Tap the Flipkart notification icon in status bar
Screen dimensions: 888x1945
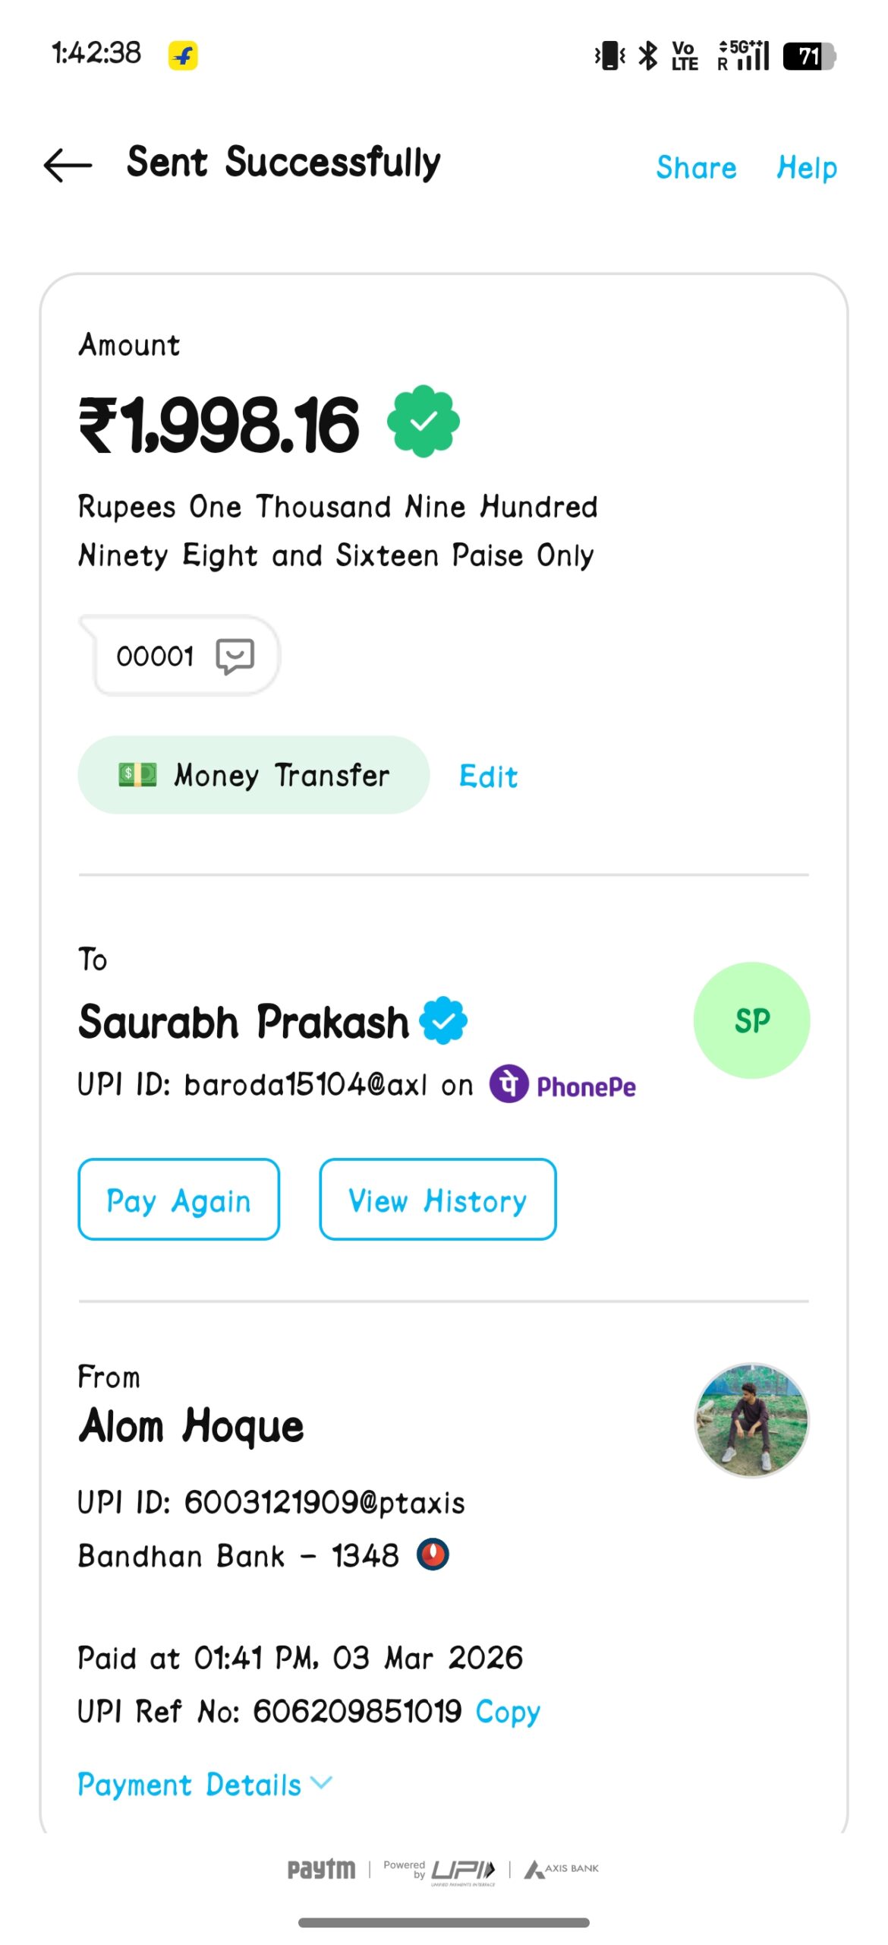tap(183, 55)
